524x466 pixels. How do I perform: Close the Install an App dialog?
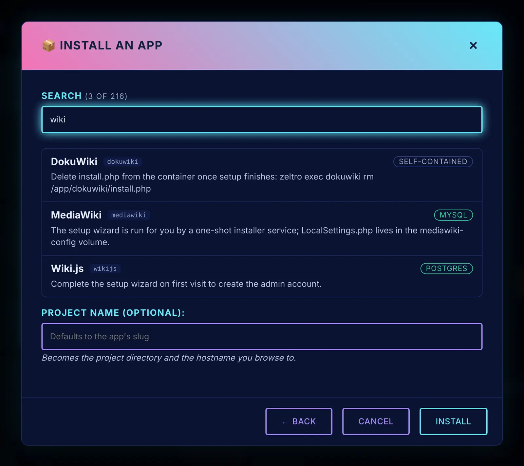click(473, 46)
